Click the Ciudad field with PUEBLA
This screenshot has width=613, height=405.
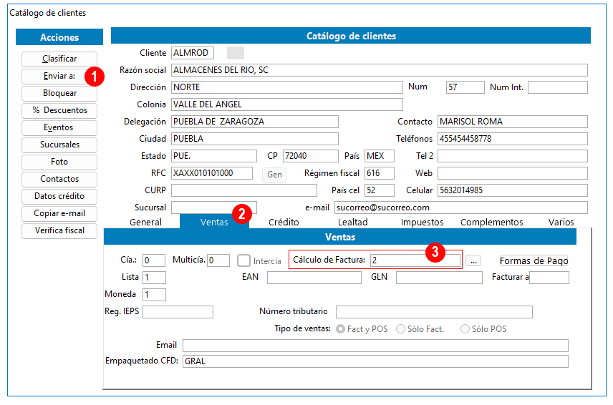pos(255,139)
